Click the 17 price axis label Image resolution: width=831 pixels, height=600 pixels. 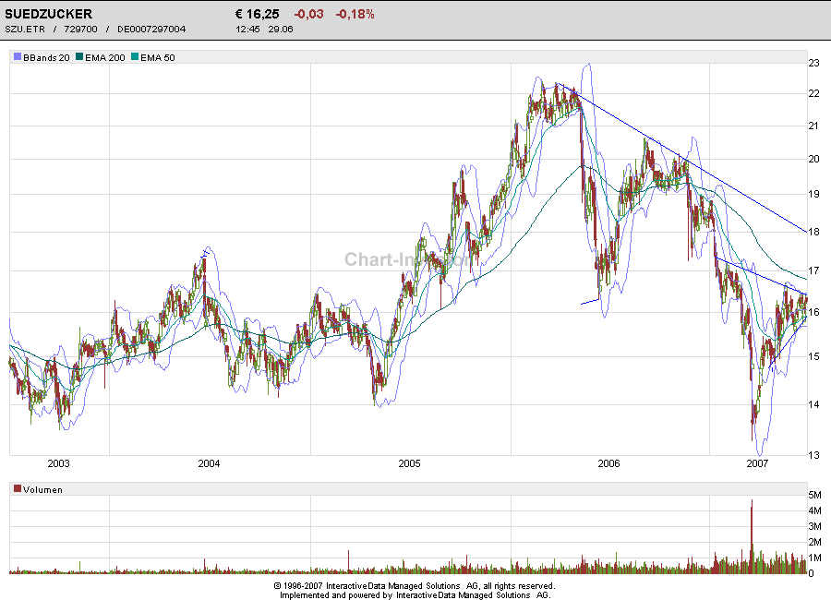click(813, 270)
